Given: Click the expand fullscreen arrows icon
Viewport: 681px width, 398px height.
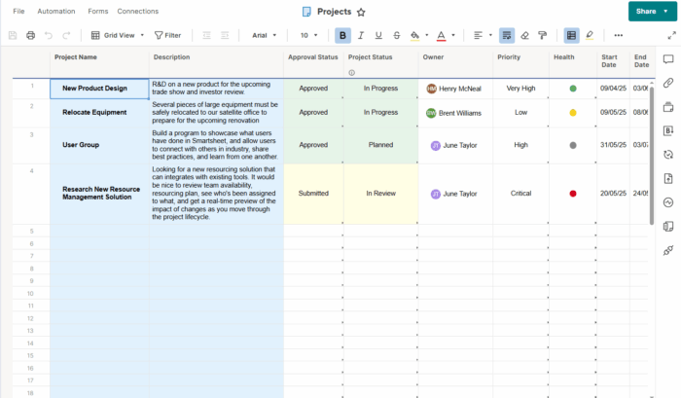Looking at the screenshot, I should pos(672,35).
